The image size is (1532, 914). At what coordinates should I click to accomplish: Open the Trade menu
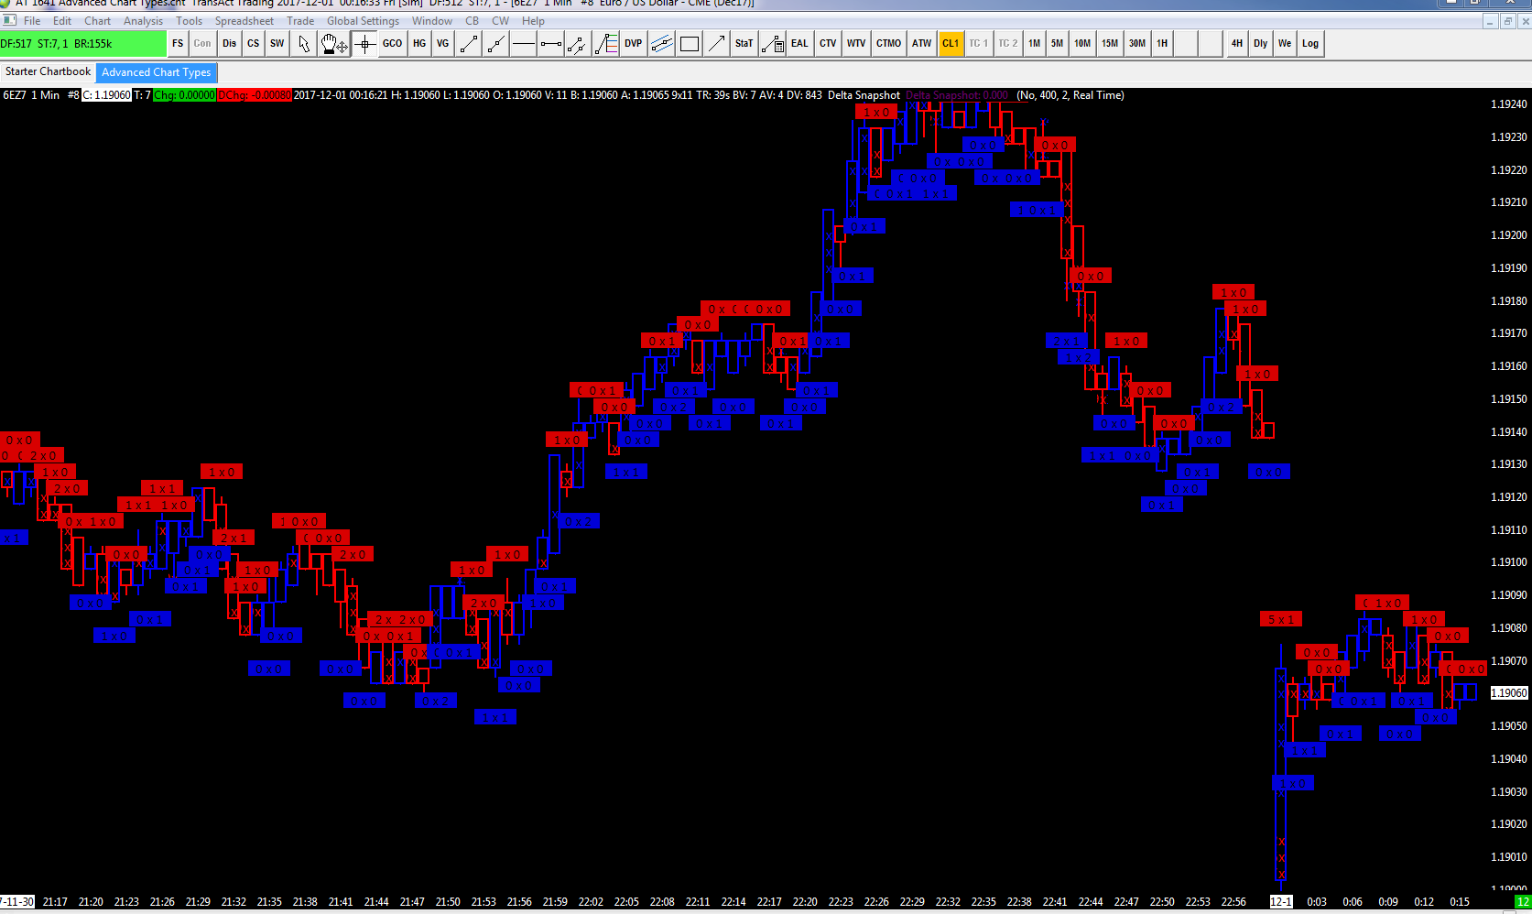click(x=299, y=21)
